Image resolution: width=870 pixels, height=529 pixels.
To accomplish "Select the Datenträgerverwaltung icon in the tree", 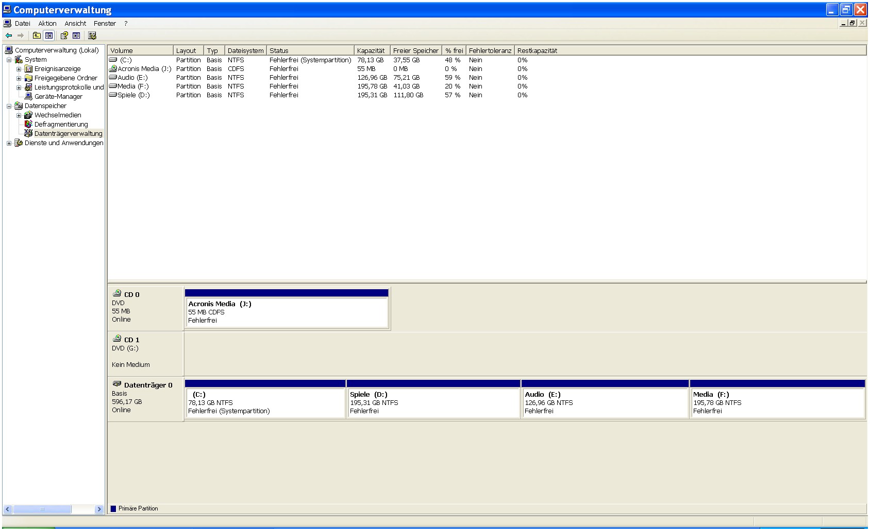I will tap(28, 133).
